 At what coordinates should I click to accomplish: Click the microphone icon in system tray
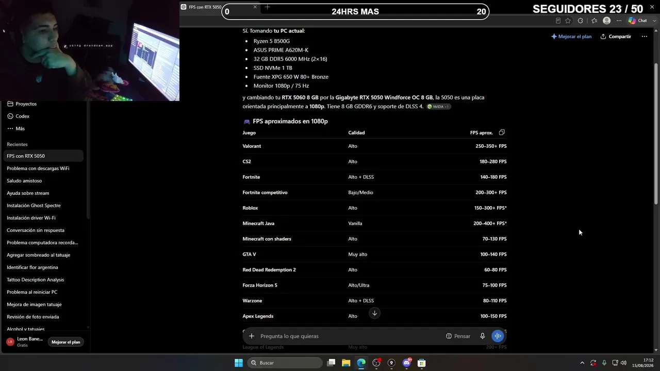[x=604, y=363]
